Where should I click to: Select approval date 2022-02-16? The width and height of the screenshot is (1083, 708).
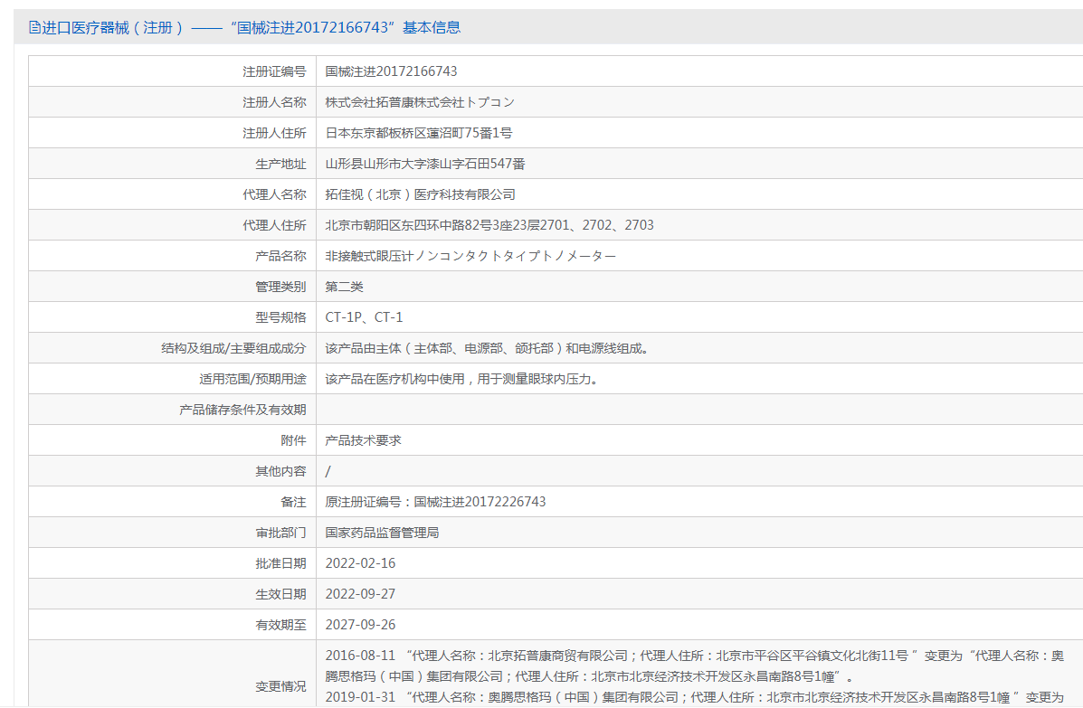360,564
